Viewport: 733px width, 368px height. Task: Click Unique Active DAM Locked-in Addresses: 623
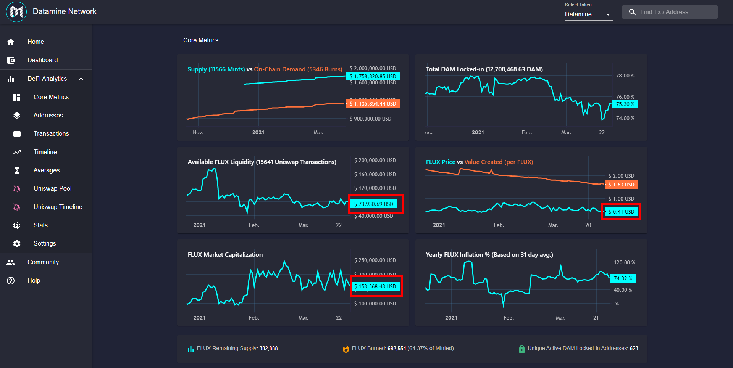(x=583, y=349)
